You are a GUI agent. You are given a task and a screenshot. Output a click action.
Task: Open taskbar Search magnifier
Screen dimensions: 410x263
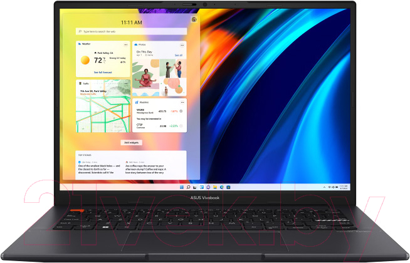tap(188, 187)
